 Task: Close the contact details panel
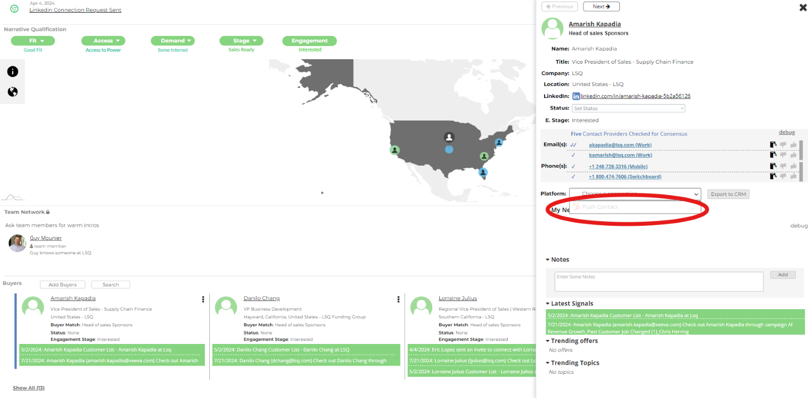point(803,8)
